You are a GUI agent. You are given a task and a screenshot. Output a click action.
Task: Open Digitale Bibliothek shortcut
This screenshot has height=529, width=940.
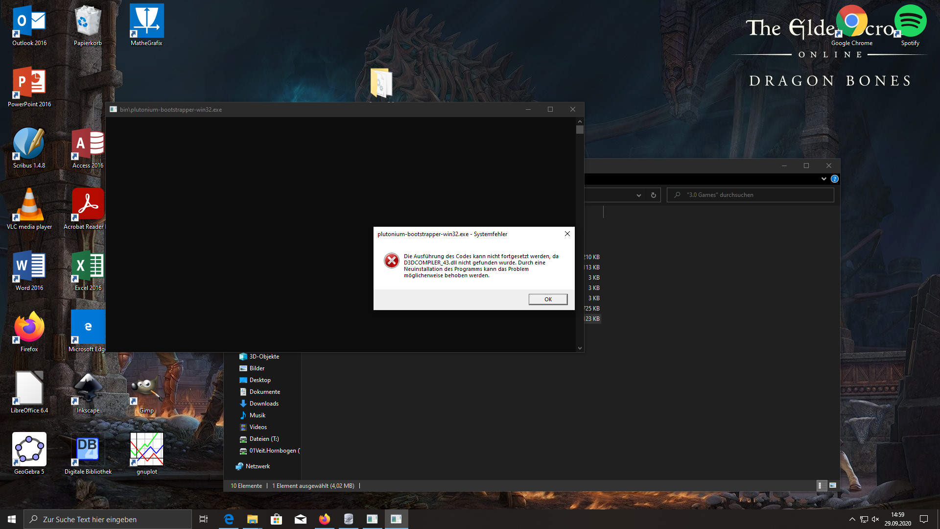pyautogui.click(x=88, y=454)
